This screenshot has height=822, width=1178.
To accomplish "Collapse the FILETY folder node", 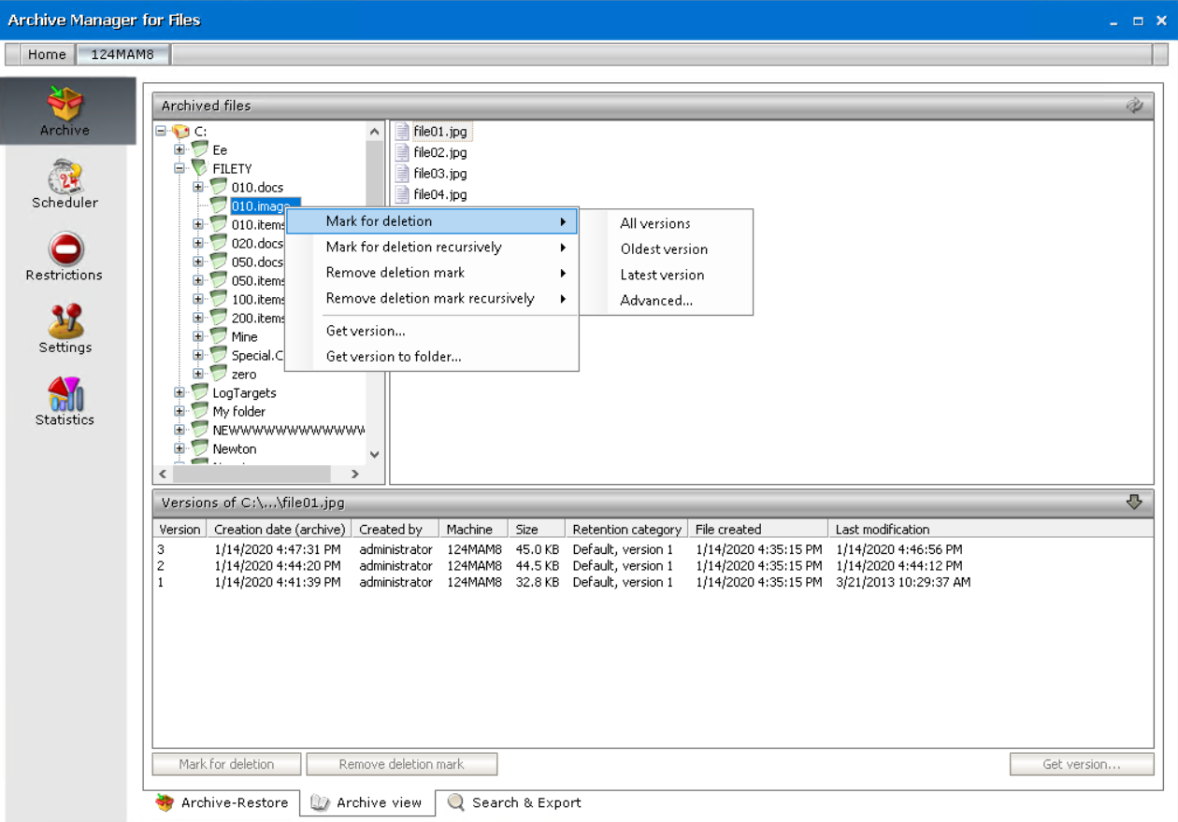I will 179,168.
